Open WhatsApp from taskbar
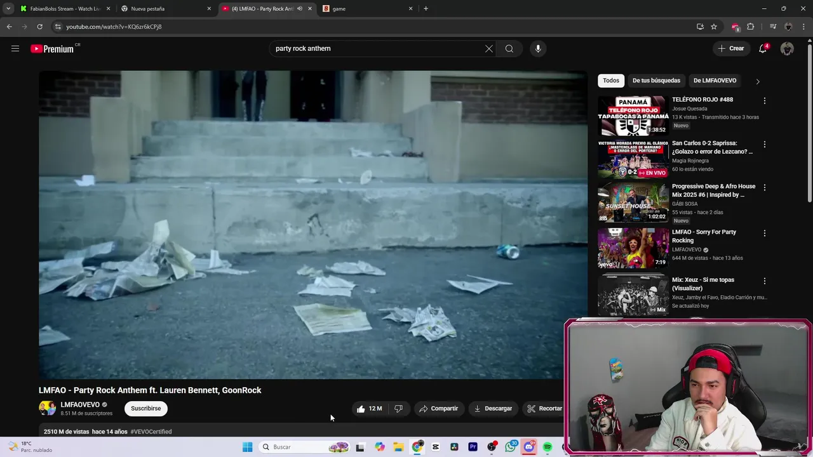This screenshot has width=813, height=457. [511, 447]
